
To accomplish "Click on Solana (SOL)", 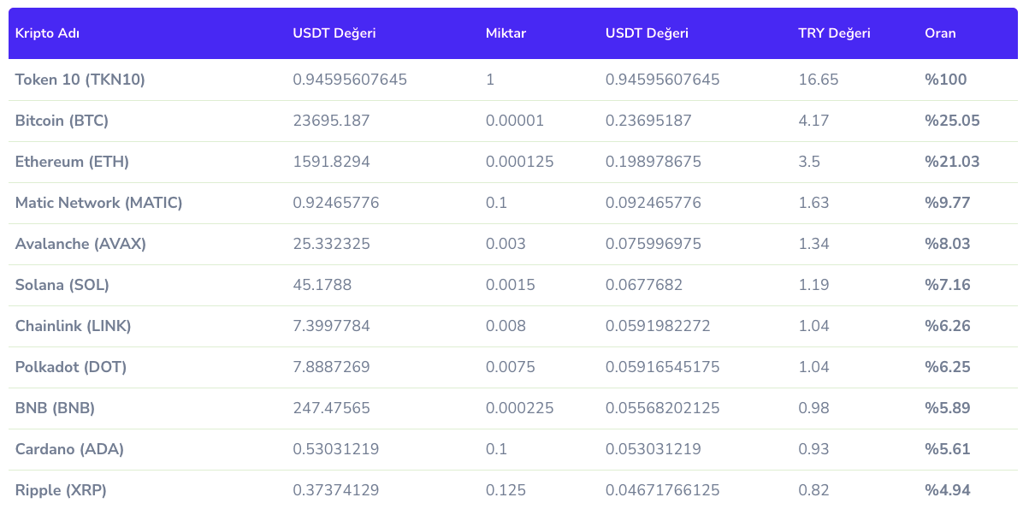I will point(62,285).
